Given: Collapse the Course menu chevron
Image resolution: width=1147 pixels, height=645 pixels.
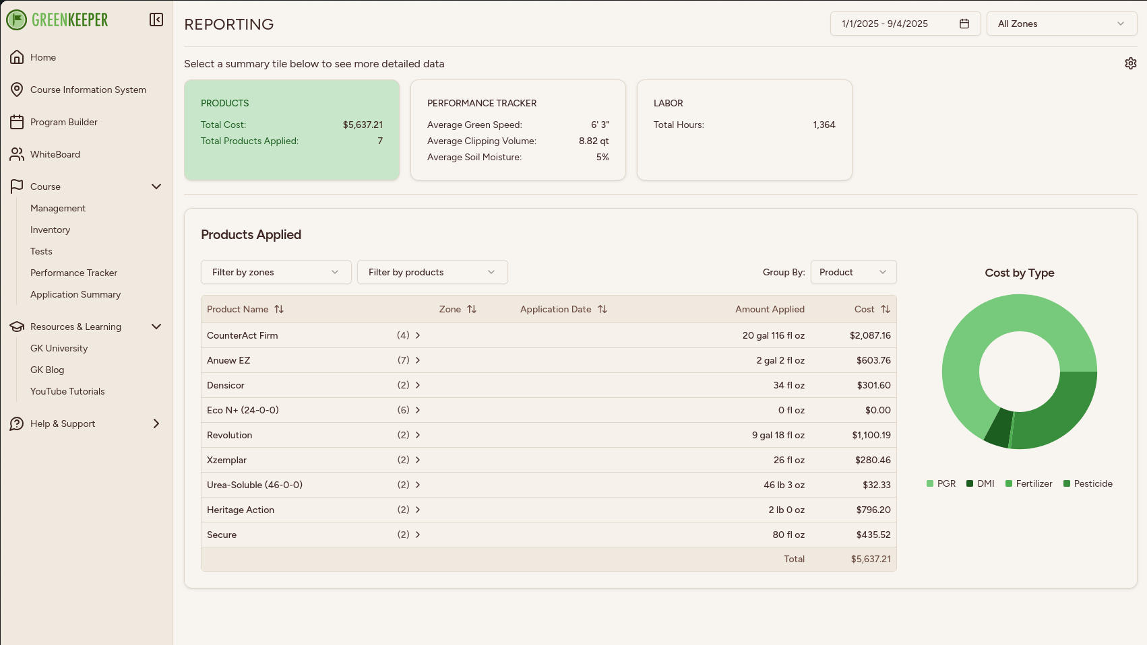Looking at the screenshot, I should (x=156, y=186).
